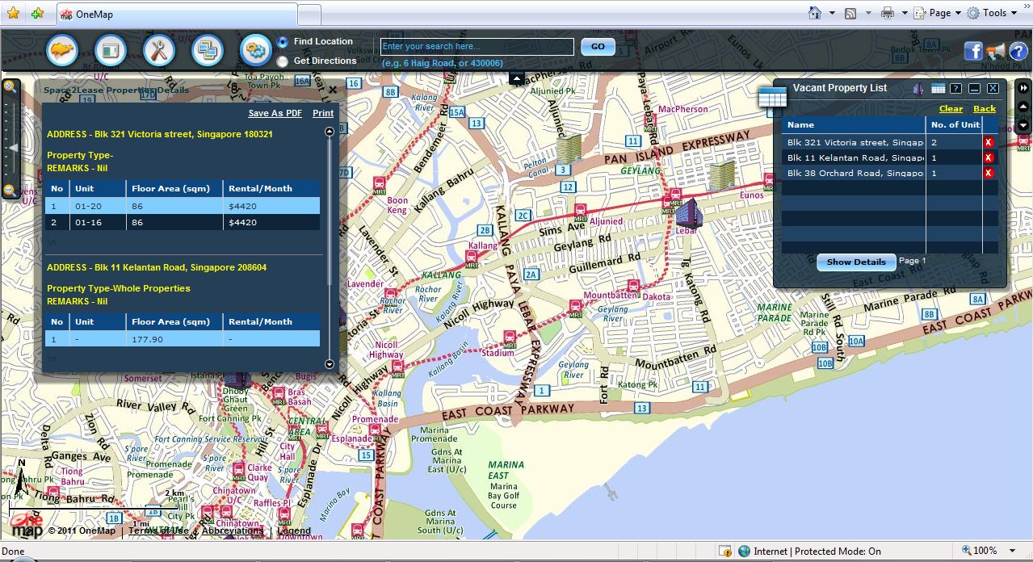Click the Print link in property details
Screen dimensions: 1033x562
(x=323, y=114)
